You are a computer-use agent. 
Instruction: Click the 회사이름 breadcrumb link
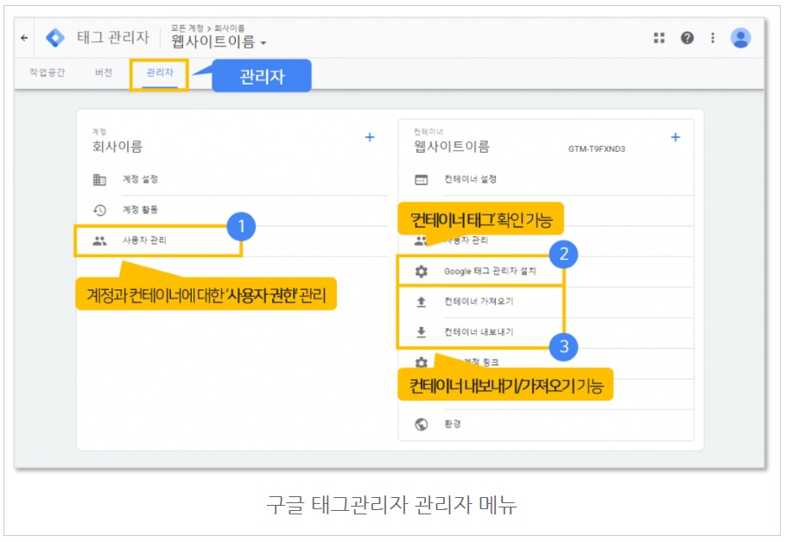230,28
